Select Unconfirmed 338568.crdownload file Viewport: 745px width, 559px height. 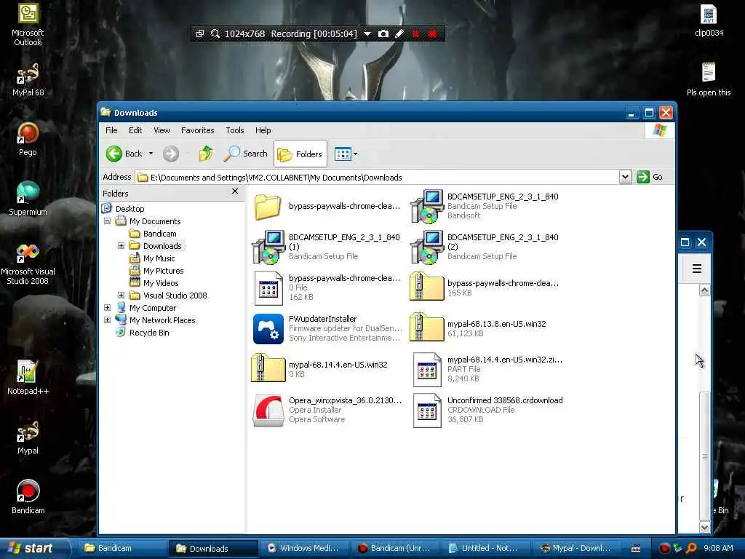click(487, 410)
